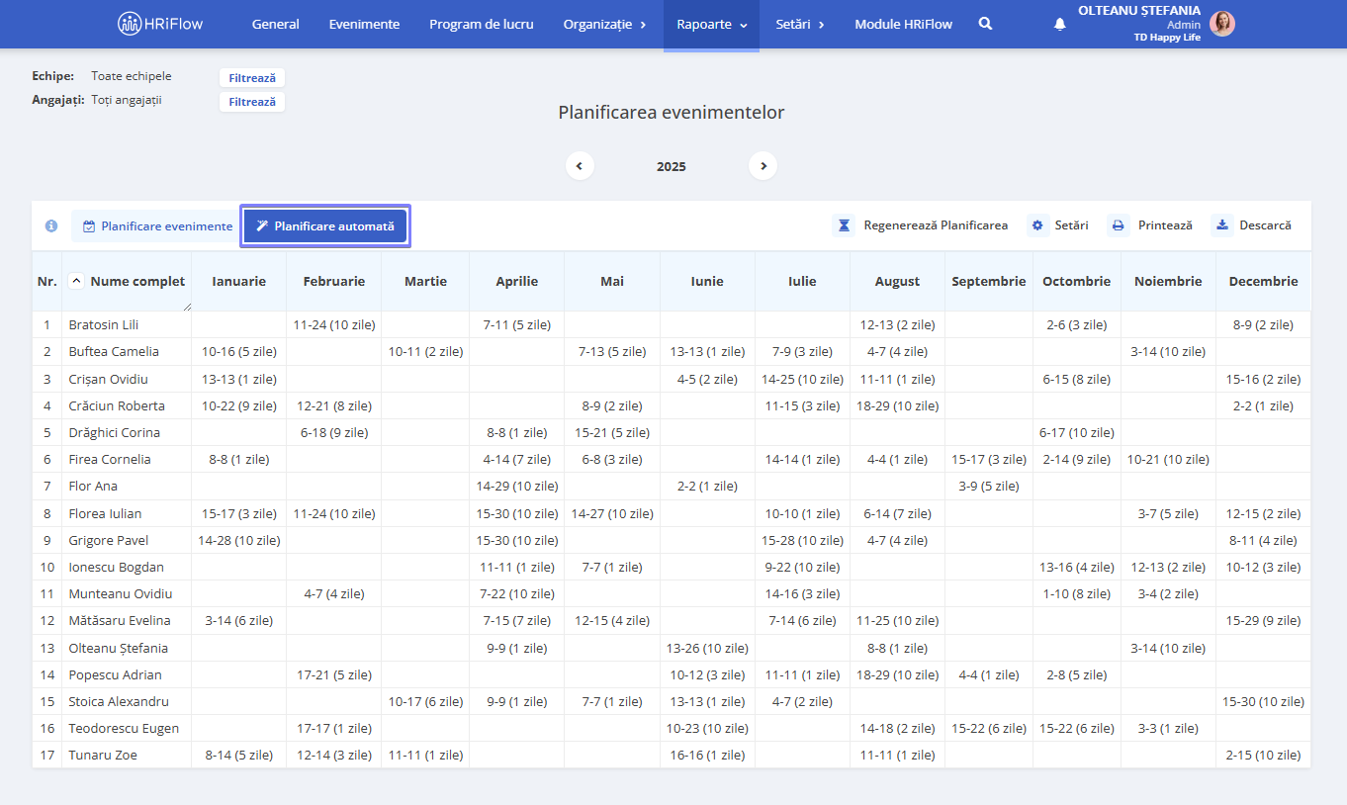Select employee Flor Ana
The width and height of the screenshot is (1347, 805).
pyautogui.click(x=94, y=486)
